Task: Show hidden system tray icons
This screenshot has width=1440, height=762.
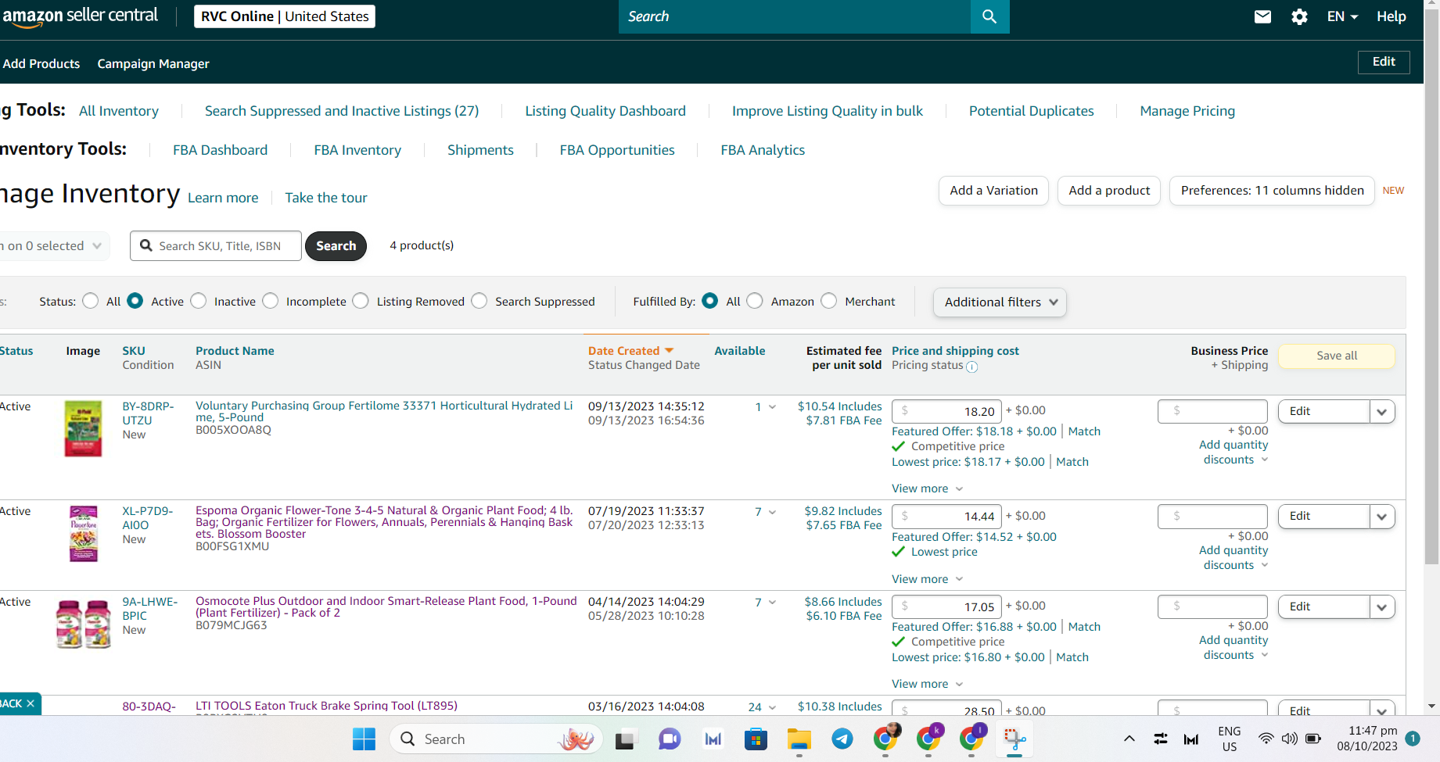Action: click(1129, 739)
